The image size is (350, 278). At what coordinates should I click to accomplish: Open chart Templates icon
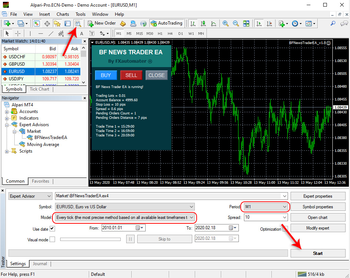pyautogui.click(x=309, y=23)
